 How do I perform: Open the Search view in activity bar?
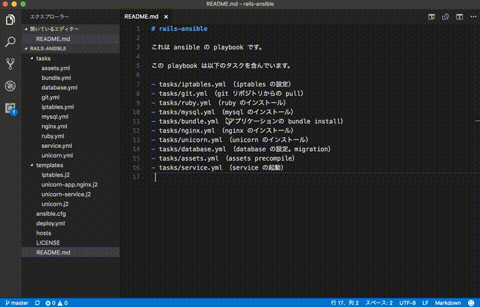tap(10, 42)
